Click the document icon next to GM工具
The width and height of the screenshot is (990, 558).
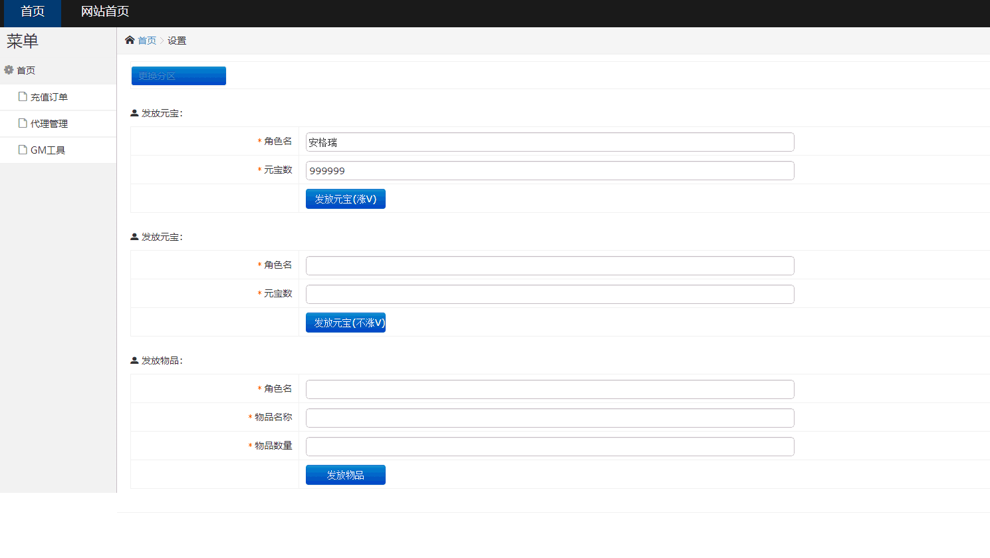23,150
